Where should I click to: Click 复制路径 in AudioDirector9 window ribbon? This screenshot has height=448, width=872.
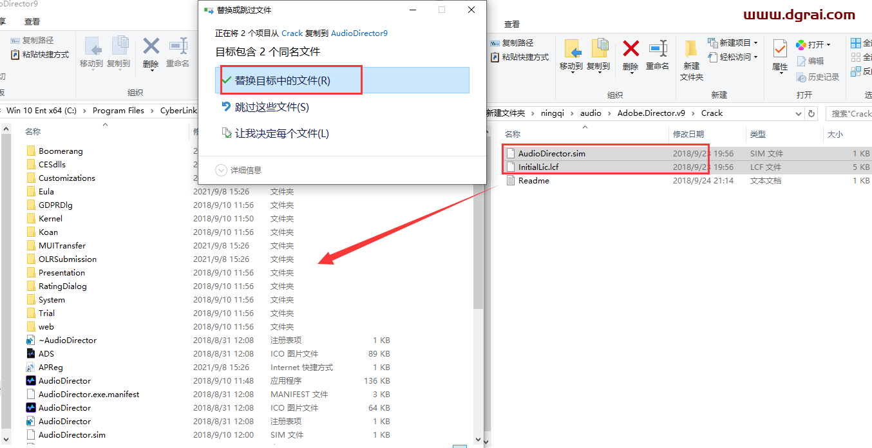click(x=33, y=40)
